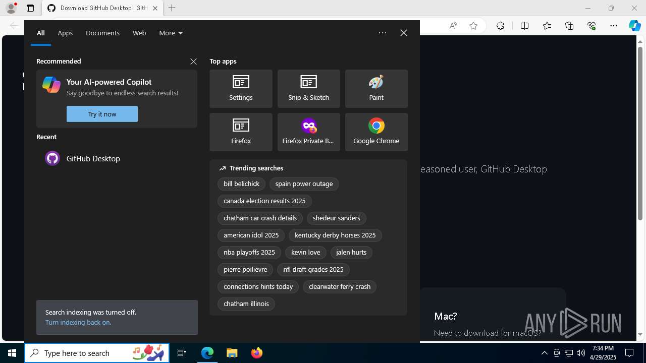Search clearwater ferry crash
Viewport: 646px width, 363px height.
(x=340, y=287)
